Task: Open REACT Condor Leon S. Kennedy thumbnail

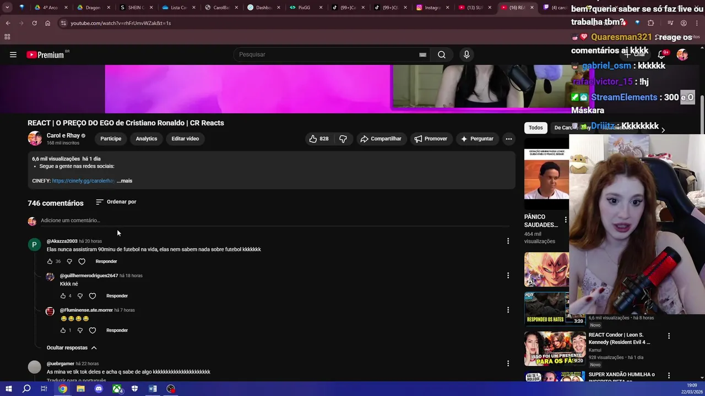Action: pyautogui.click(x=555, y=348)
